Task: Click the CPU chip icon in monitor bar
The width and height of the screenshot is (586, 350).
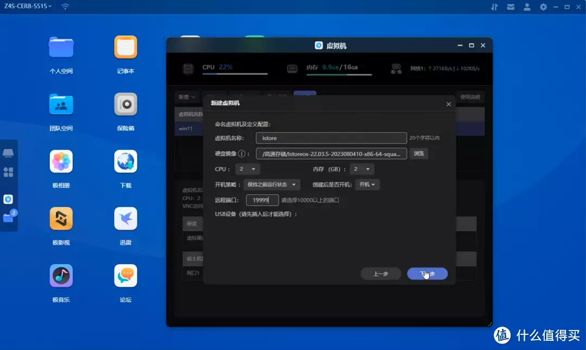Action: pos(188,69)
